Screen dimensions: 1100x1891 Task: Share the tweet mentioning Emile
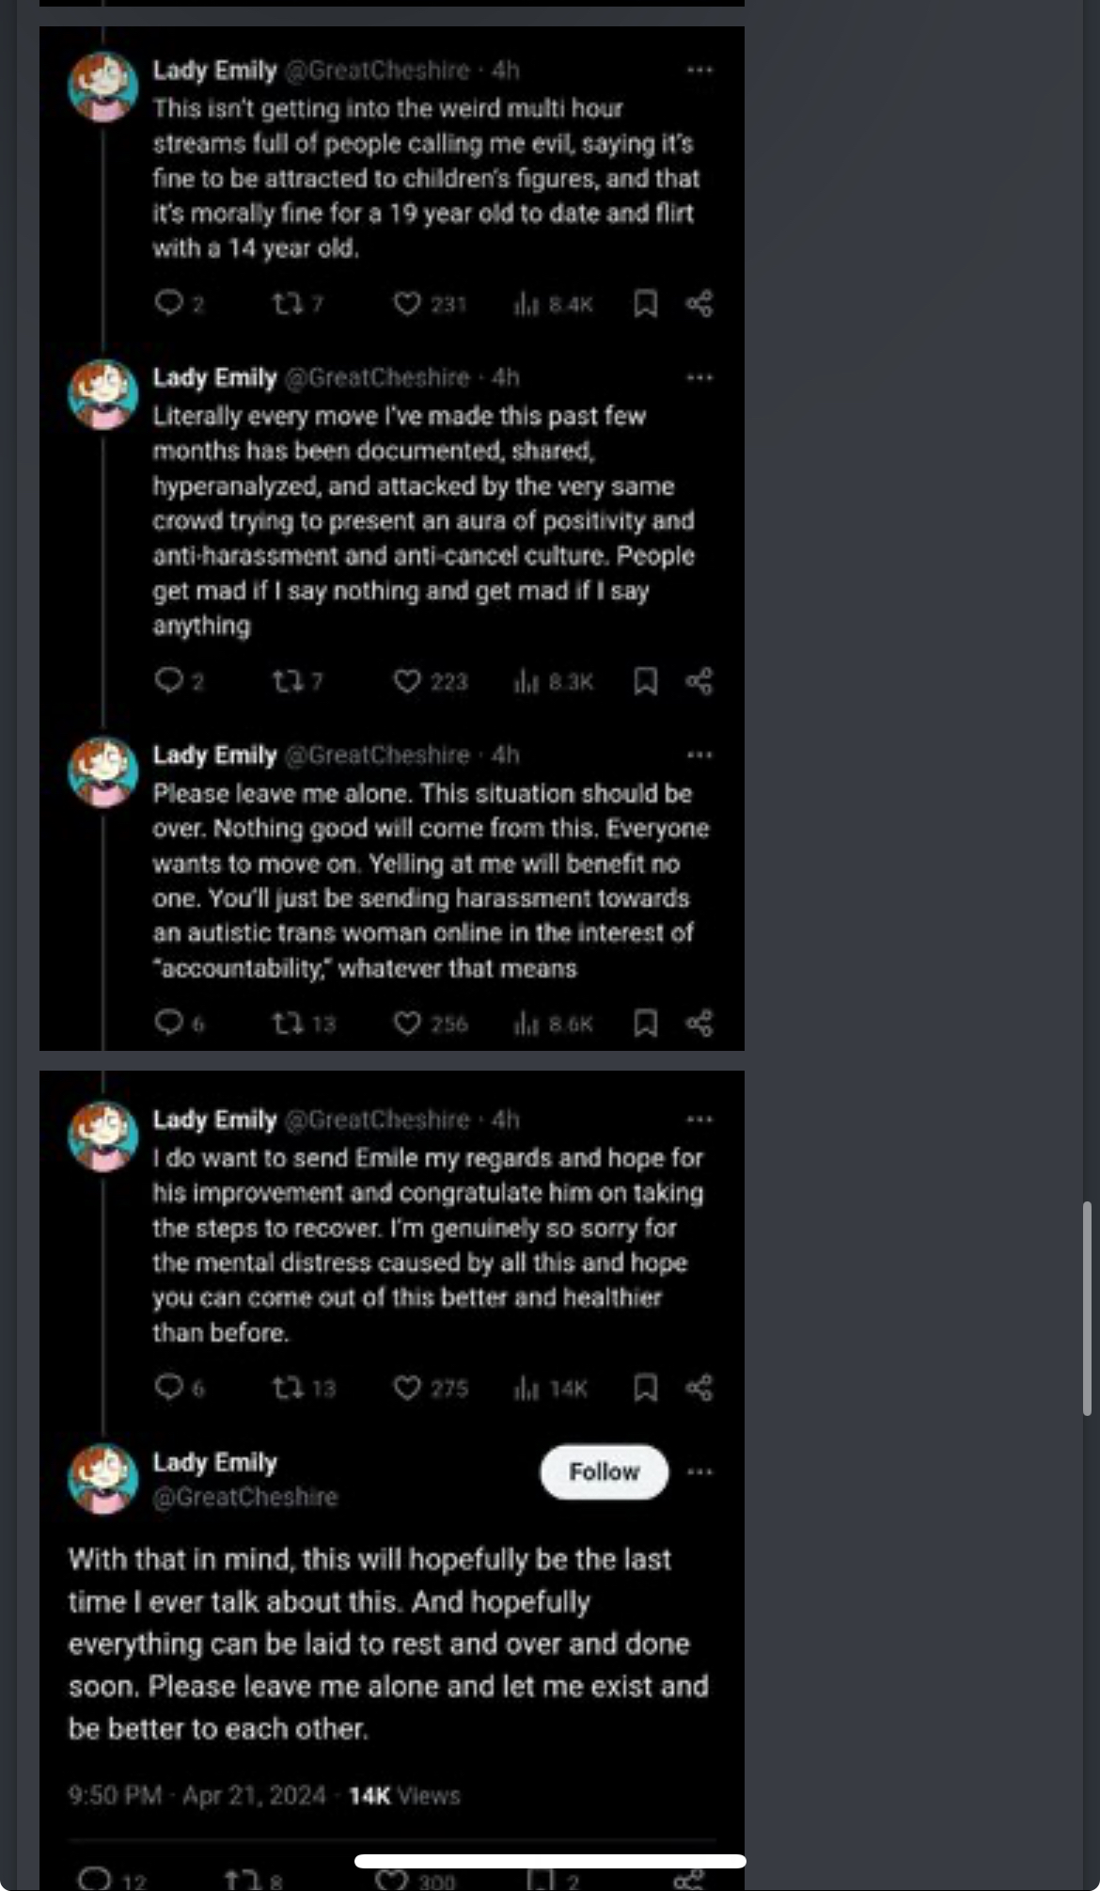(699, 1388)
